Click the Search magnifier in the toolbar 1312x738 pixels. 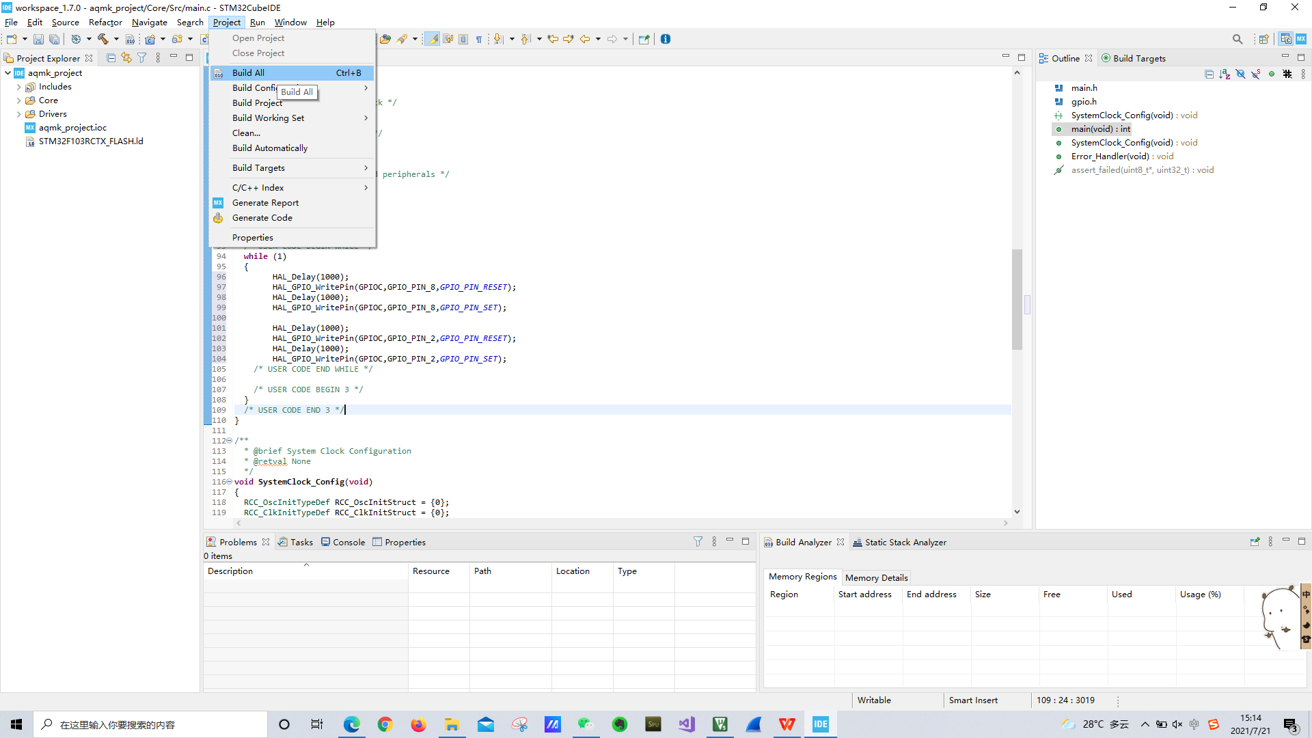[1238, 39]
